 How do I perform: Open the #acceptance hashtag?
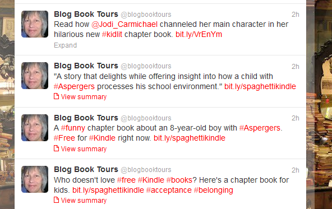[169, 190]
